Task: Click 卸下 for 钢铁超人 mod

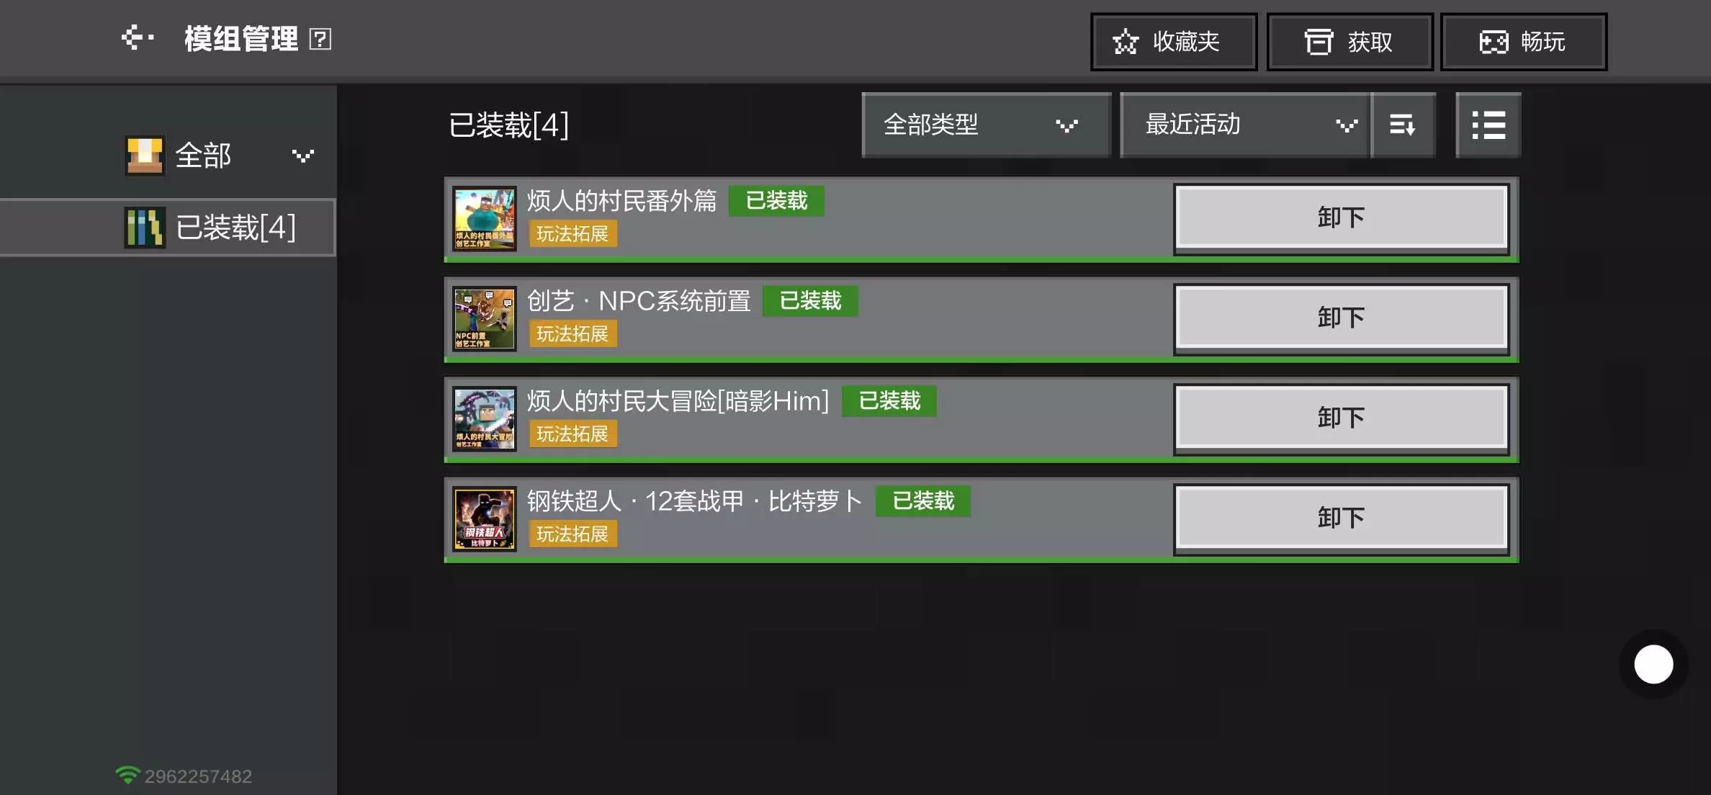Action: (x=1341, y=518)
